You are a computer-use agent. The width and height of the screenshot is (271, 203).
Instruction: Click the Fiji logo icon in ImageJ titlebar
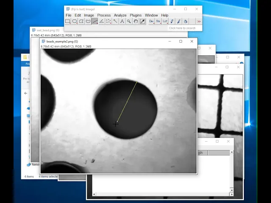[68, 9]
